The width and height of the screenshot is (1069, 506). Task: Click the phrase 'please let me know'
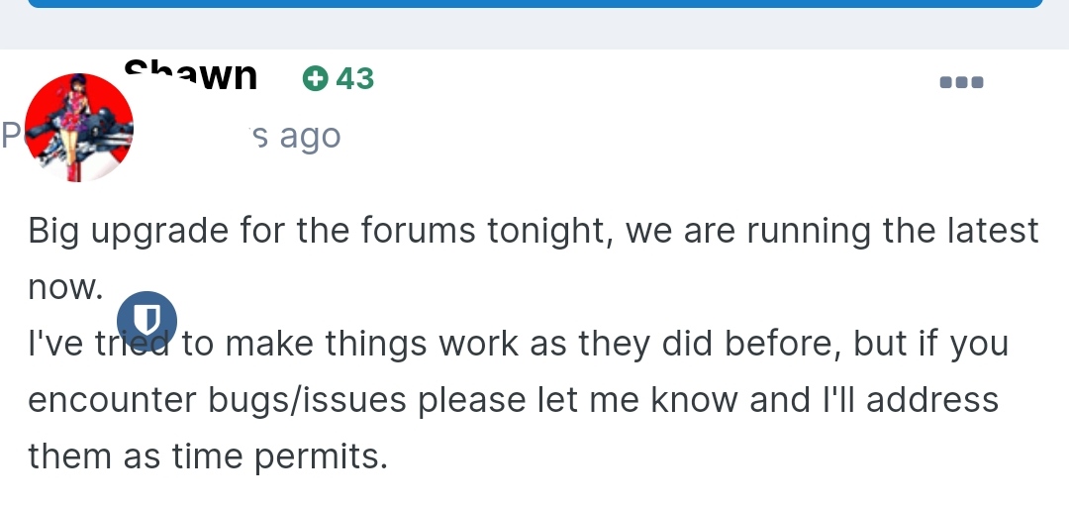tap(577, 400)
